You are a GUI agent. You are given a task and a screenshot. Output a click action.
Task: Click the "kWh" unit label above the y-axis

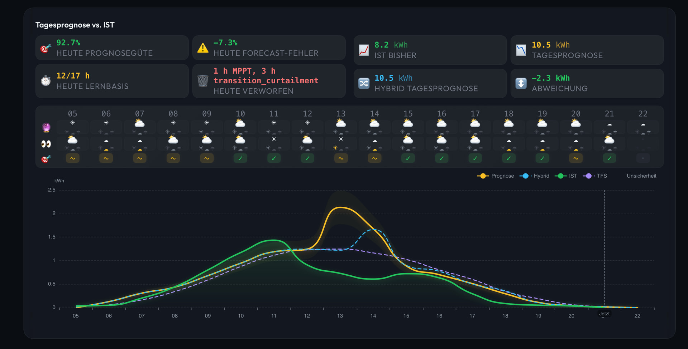(x=59, y=181)
